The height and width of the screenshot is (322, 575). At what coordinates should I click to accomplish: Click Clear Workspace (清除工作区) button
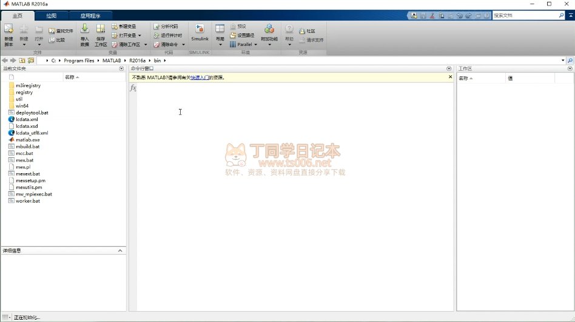[x=126, y=44]
